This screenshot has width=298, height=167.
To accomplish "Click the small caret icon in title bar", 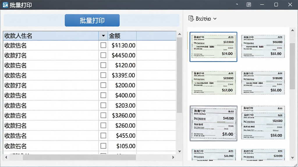I will [237, 4].
